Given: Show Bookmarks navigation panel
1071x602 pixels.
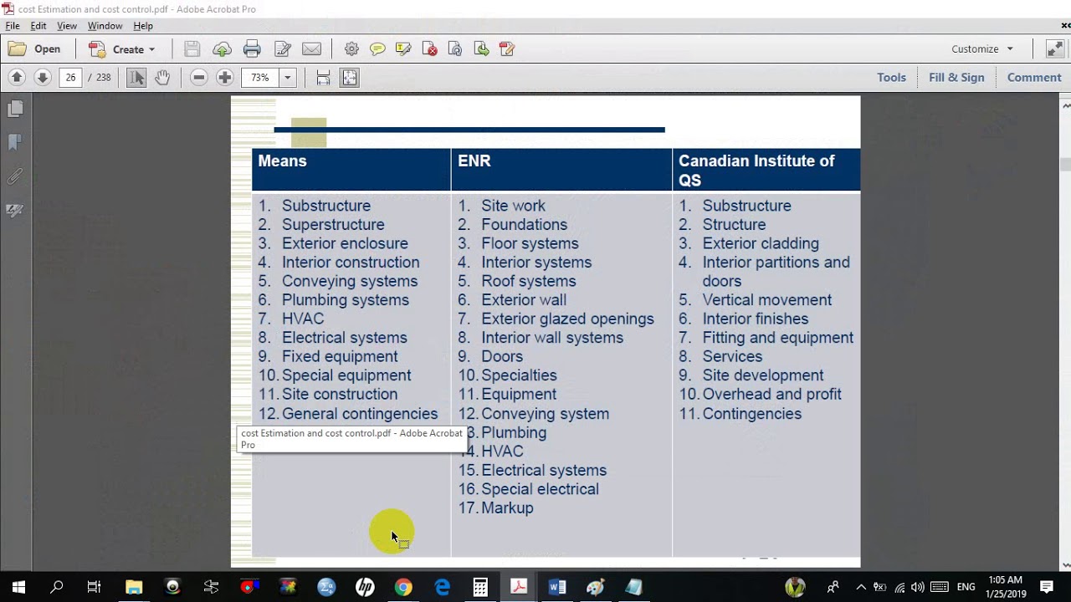Looking at the screenshot, I should click(15, 143).
